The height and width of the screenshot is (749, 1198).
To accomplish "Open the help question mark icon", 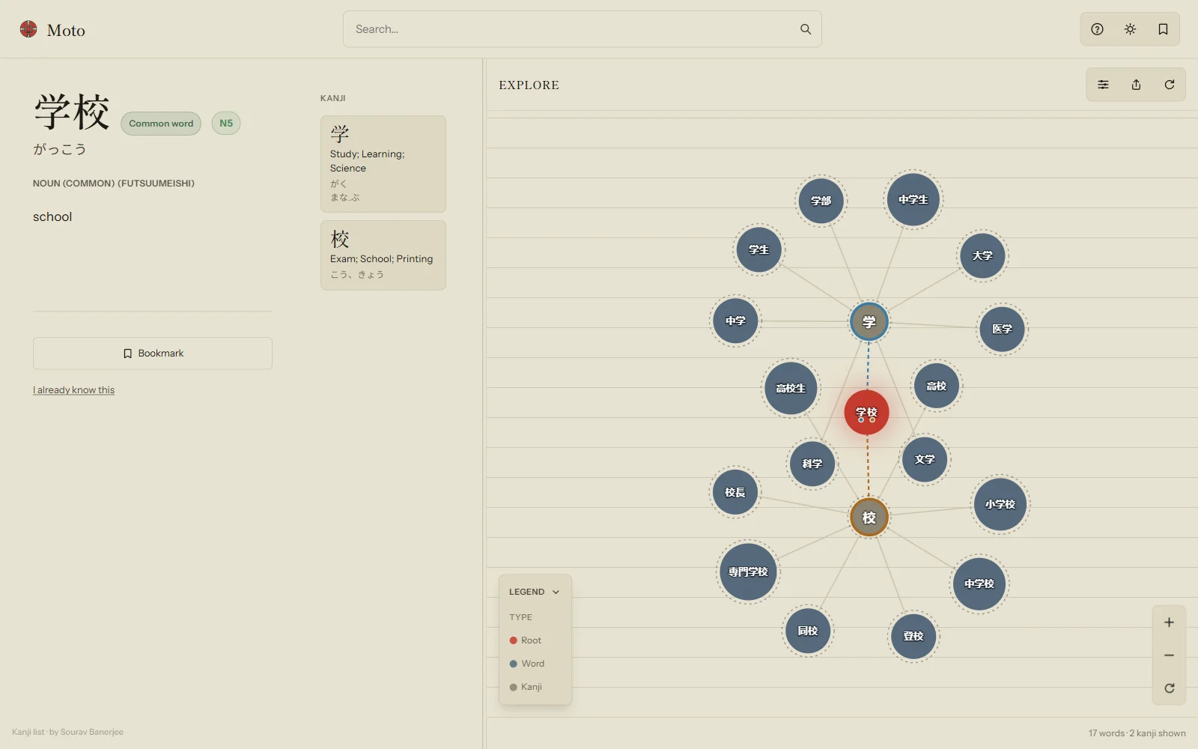I will point(1097,29).
